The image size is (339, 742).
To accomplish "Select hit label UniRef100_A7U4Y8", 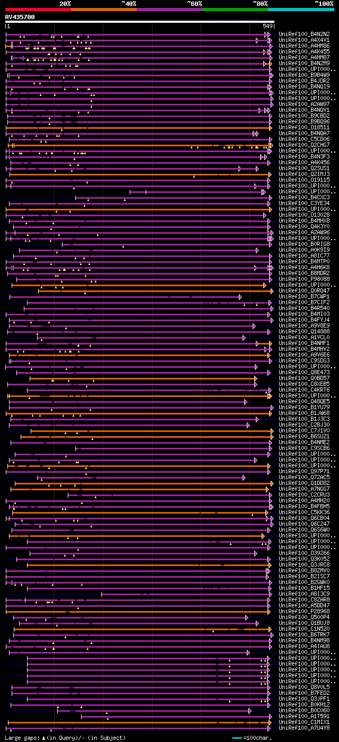I will click(x=304, y=728).
